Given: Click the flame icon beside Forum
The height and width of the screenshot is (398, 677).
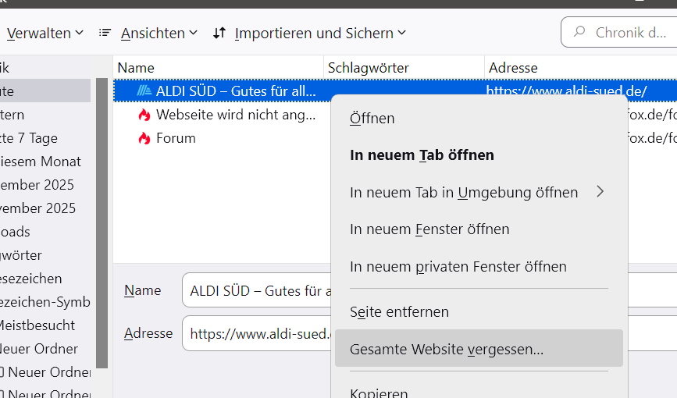Looking at the screenshot, I should tap(144, 139).
